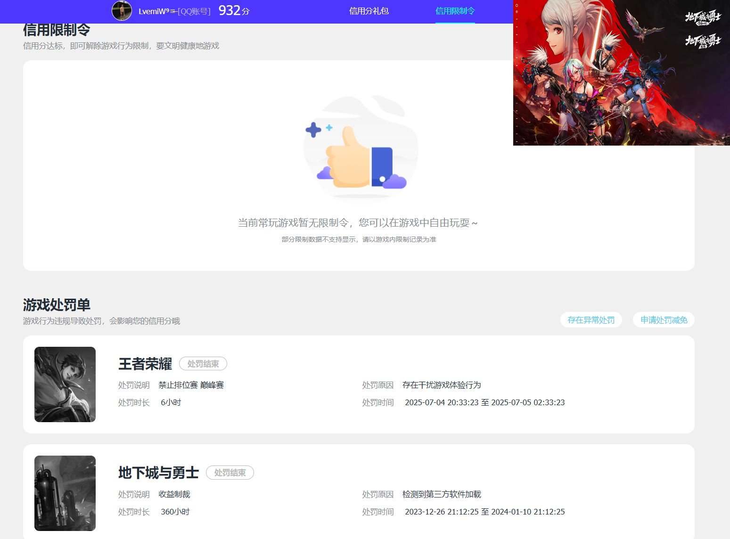Screen dimensions: 730x539
Task: Open the 地下城与勇士 game thumbnail
Action: 65,493
